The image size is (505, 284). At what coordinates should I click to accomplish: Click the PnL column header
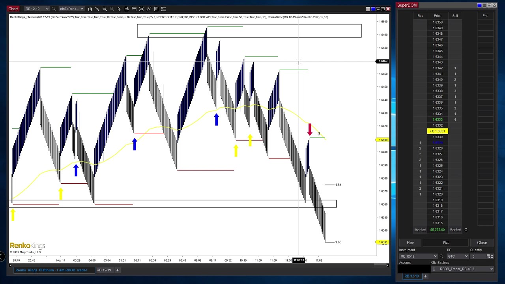(485, 16)
